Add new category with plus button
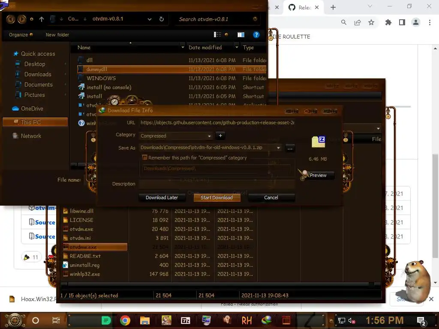 pos(220,136)
